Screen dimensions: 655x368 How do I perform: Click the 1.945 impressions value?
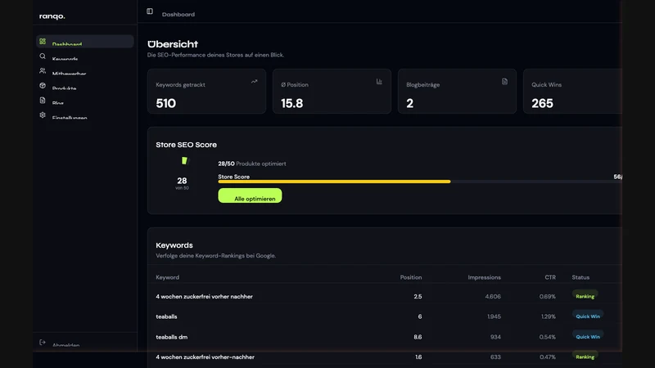click(495, 316)
